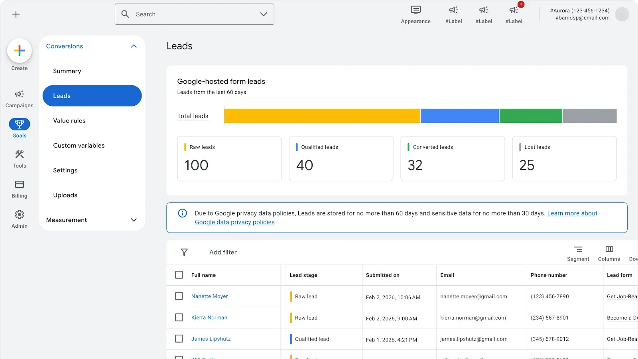Open the search box dropdown arrow

264,14
